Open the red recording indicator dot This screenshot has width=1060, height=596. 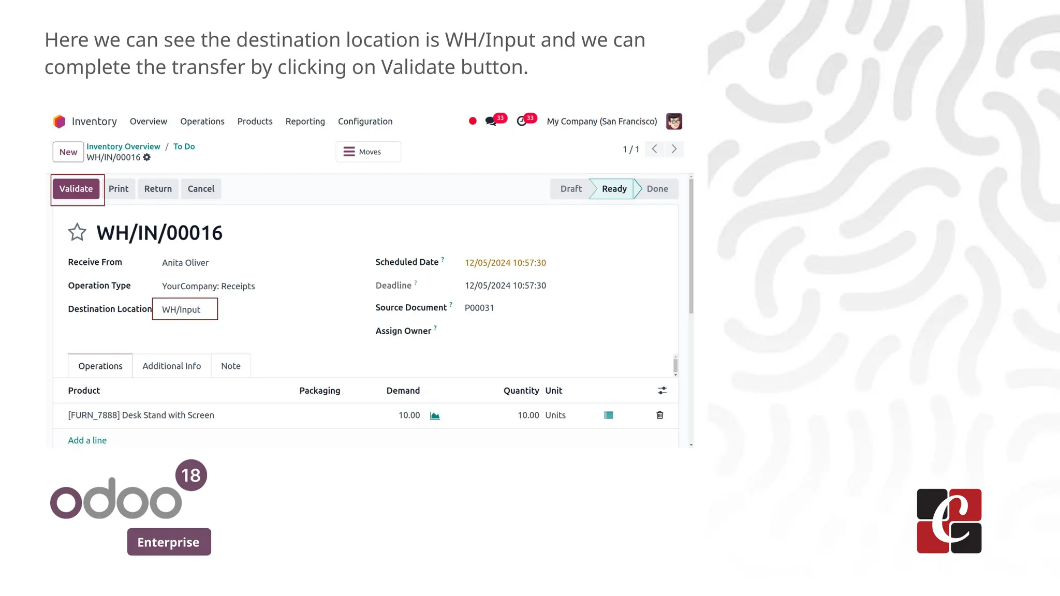(x=473, y=121)
